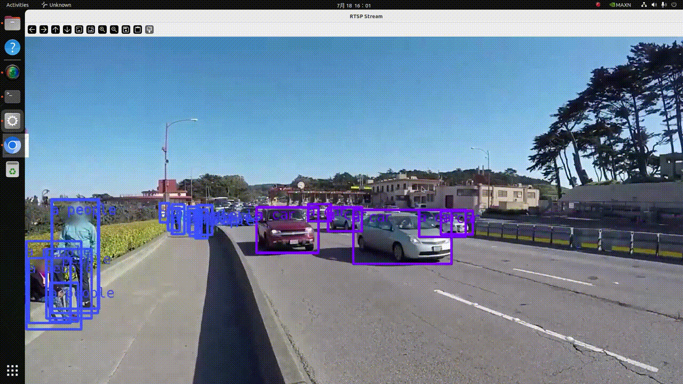Save the current image with floppy icon
683x384 pixels.
point(126,30)
